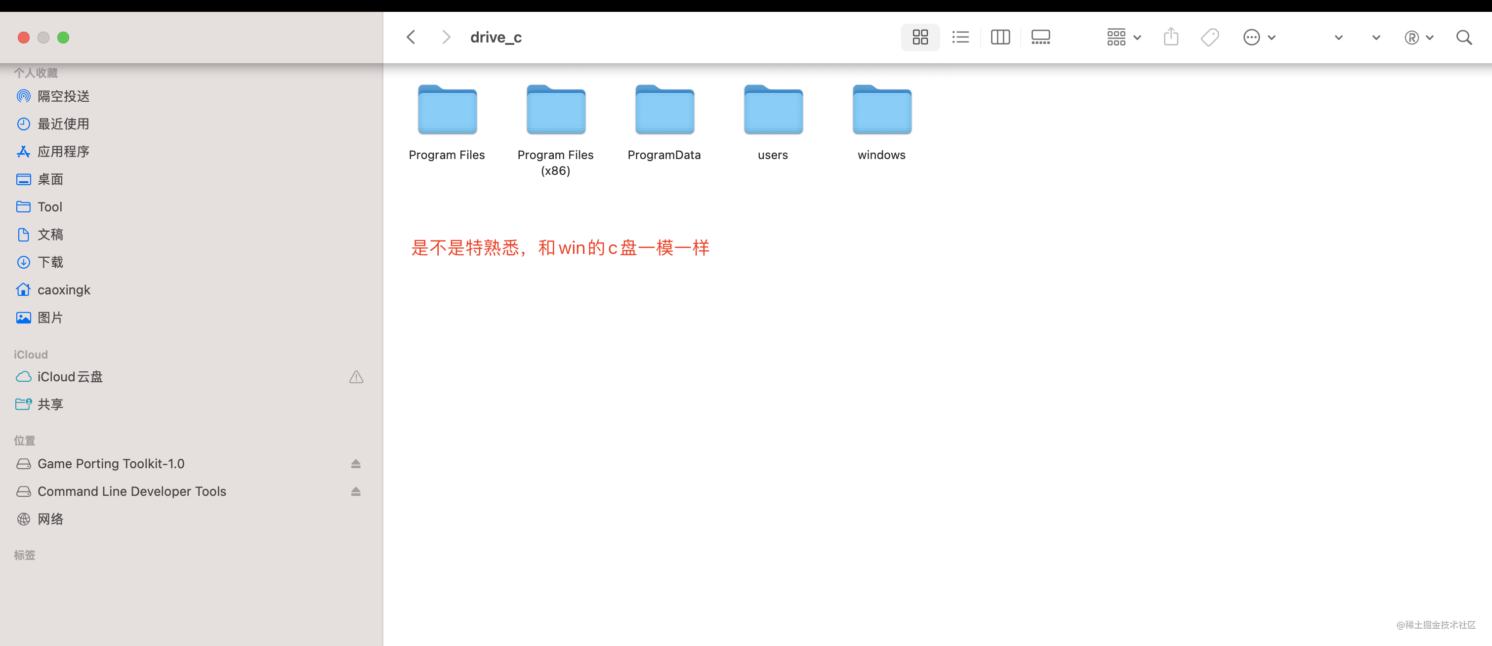
Task: Open the Program Files folder
Action: pyautogui.click(x=447, y=110)
